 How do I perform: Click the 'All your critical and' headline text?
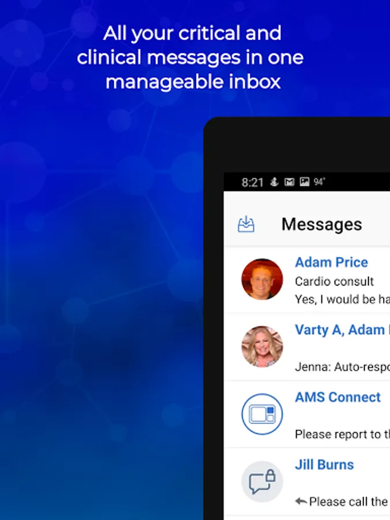coord(192,34)
